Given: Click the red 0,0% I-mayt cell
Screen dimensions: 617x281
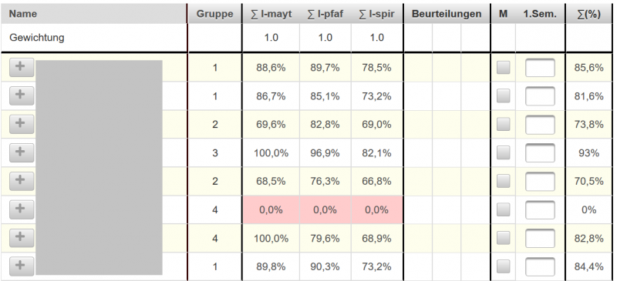Looking at the screenshot, I should [x=271, y=210].
